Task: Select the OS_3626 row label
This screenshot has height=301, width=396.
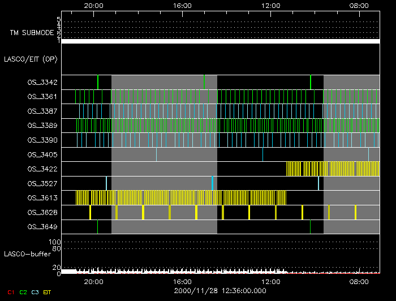Action: coord(42,212)
